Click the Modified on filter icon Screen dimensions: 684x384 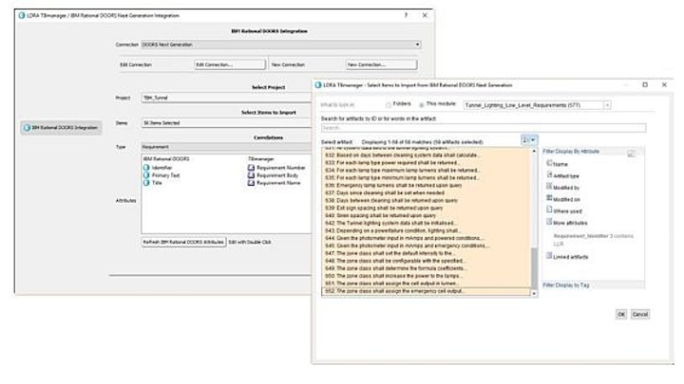[x=549, y=198]
